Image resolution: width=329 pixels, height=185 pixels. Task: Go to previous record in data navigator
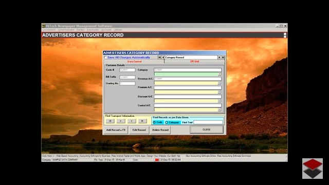(163, 57)
